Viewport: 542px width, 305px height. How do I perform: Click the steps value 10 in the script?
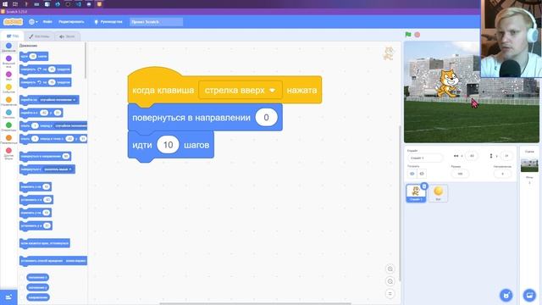coord(168,145)
